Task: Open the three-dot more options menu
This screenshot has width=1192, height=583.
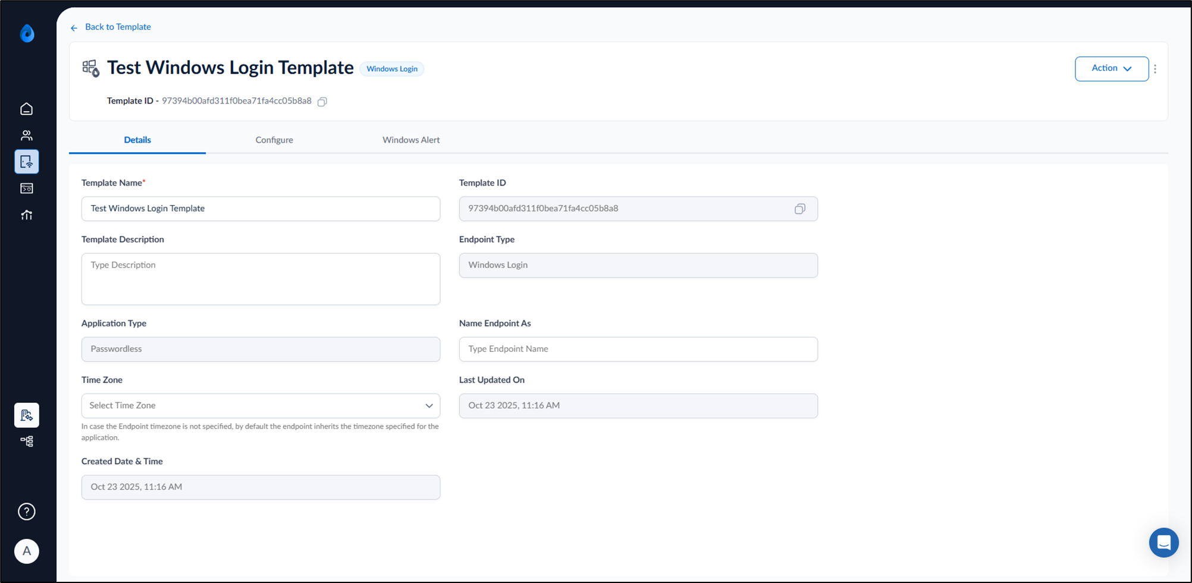Action: [x=1155, y=69]
